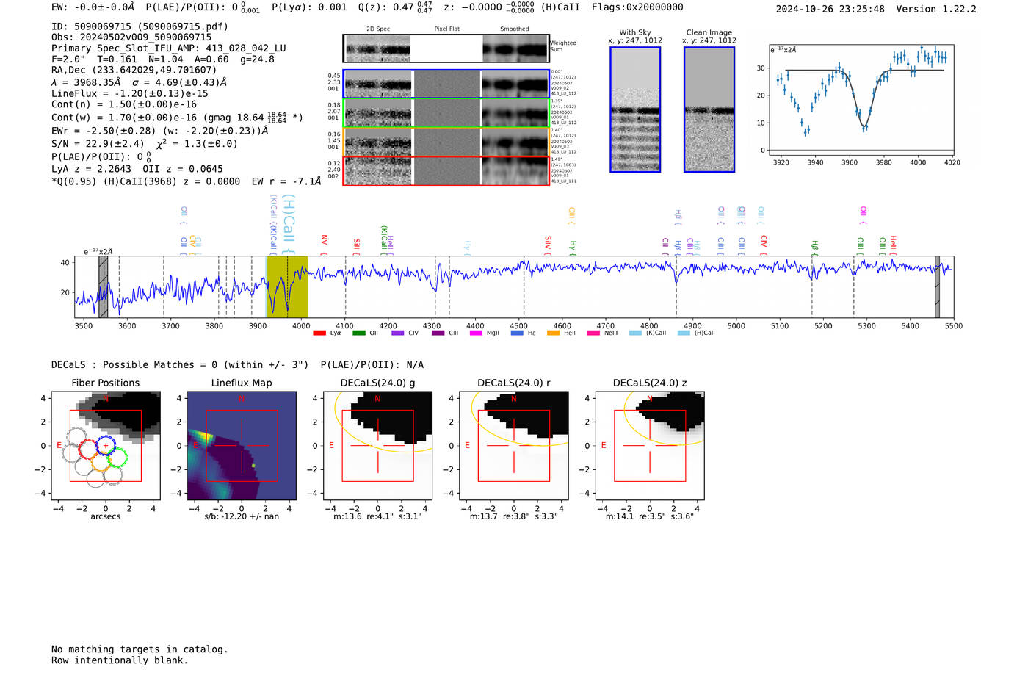1028x700 pixels.
Task: Open the Gaussian line-fit plot
Action: click(860, 100)
